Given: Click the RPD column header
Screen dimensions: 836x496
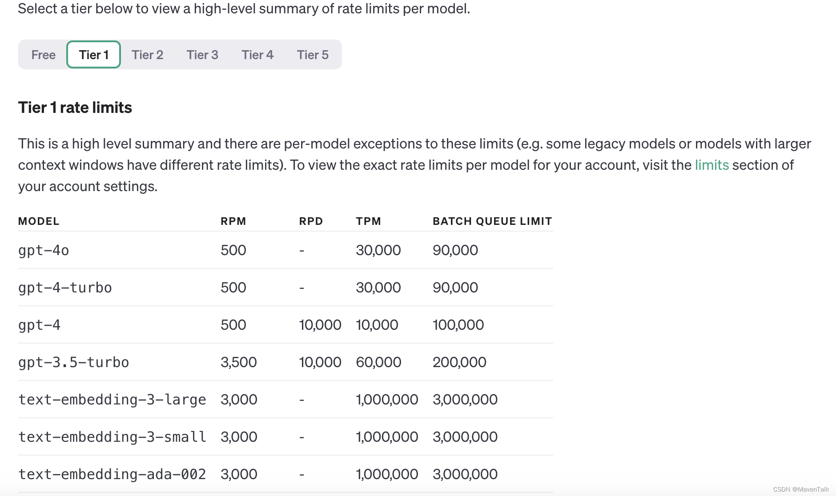Looking at the screenshot, I should pyautogui.click(x=311, y=221).
